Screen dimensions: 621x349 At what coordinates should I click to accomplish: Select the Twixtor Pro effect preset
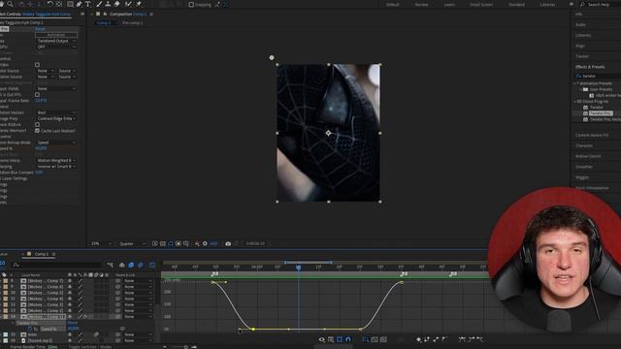601,113
